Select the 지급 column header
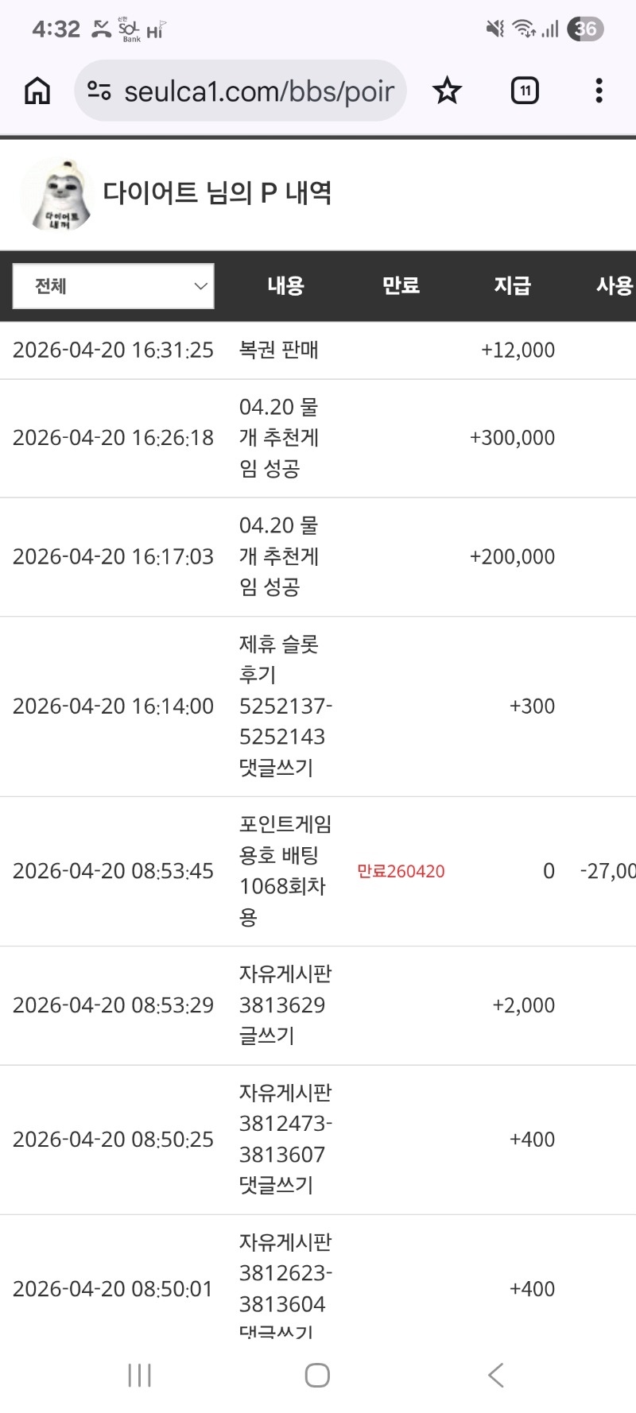Screen dimensions: 636x1413 point(512,286)
